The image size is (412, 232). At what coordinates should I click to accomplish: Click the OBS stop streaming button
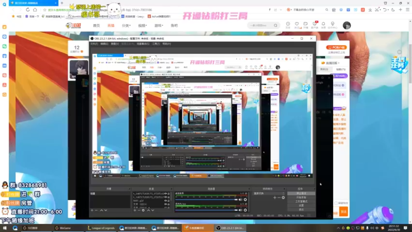coord(301,193)
